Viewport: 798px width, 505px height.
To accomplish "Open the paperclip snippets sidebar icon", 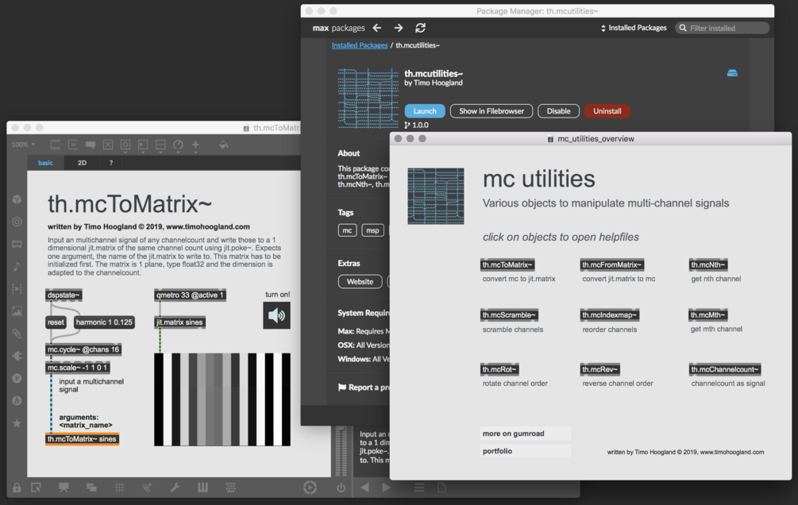I will [17, 333].
